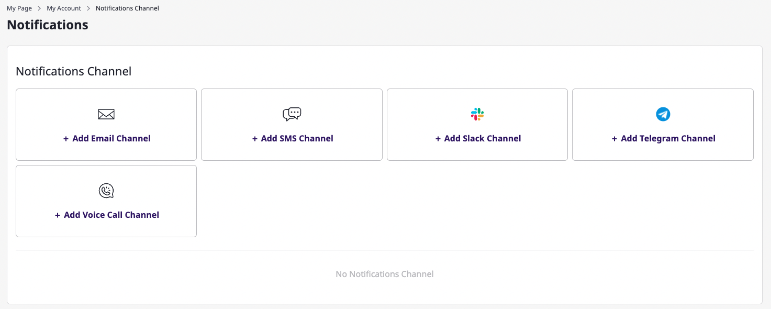Click the envelope email icon
Screen dimensions: 771x309
tap(106, 114)
